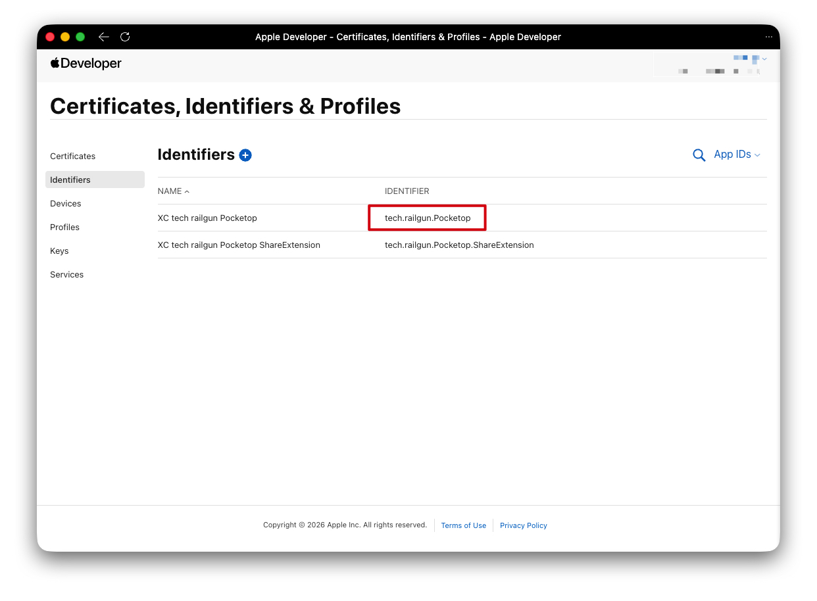
Task: Click the green full-screen window button
Action: [x=80, y=37]
